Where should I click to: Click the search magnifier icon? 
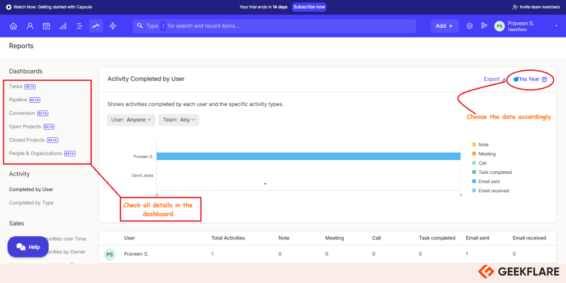(x=140, y=26)
